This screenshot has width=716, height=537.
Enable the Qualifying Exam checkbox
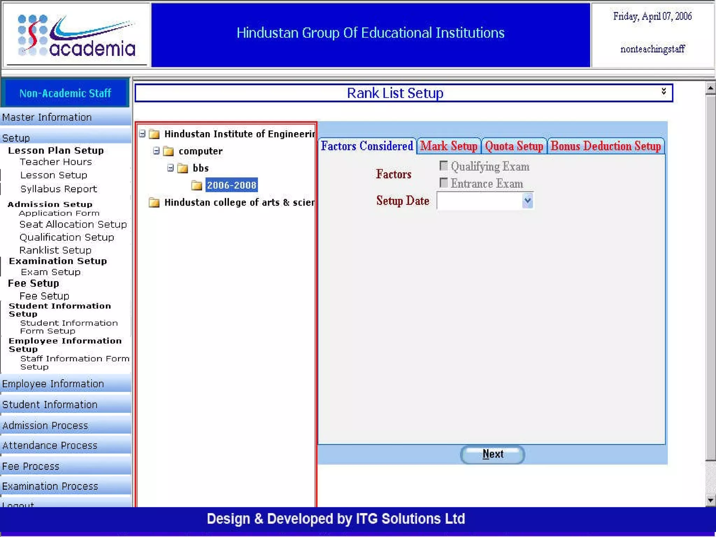coord(443,165)
